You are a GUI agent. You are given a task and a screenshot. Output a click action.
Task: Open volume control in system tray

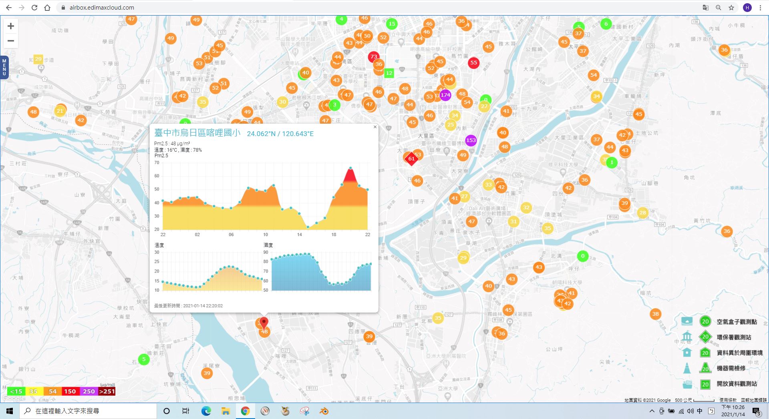pyautogui.click(x=690, y=411)
